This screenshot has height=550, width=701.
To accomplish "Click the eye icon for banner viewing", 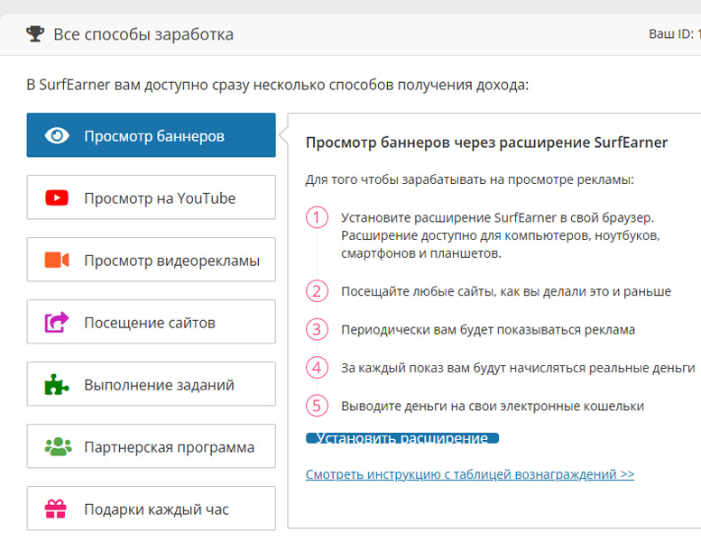I will [x=57, y=135].
